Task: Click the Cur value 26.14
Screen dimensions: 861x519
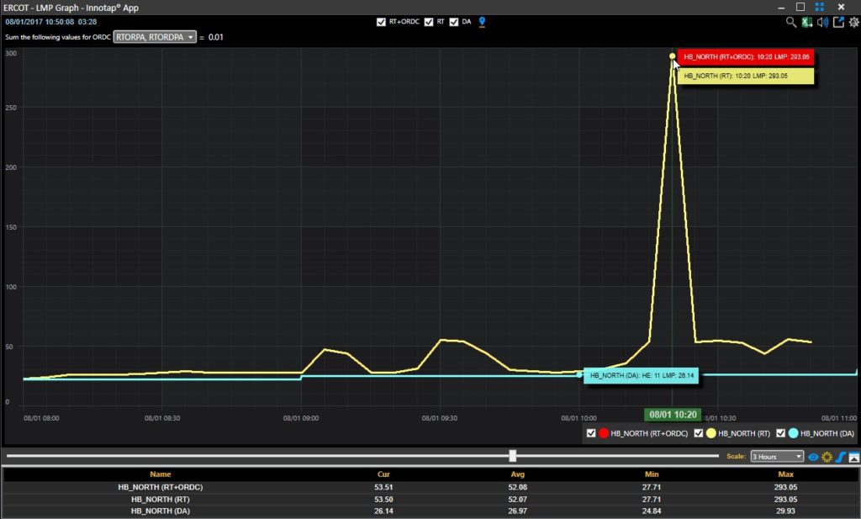Action: click(383, 511)
